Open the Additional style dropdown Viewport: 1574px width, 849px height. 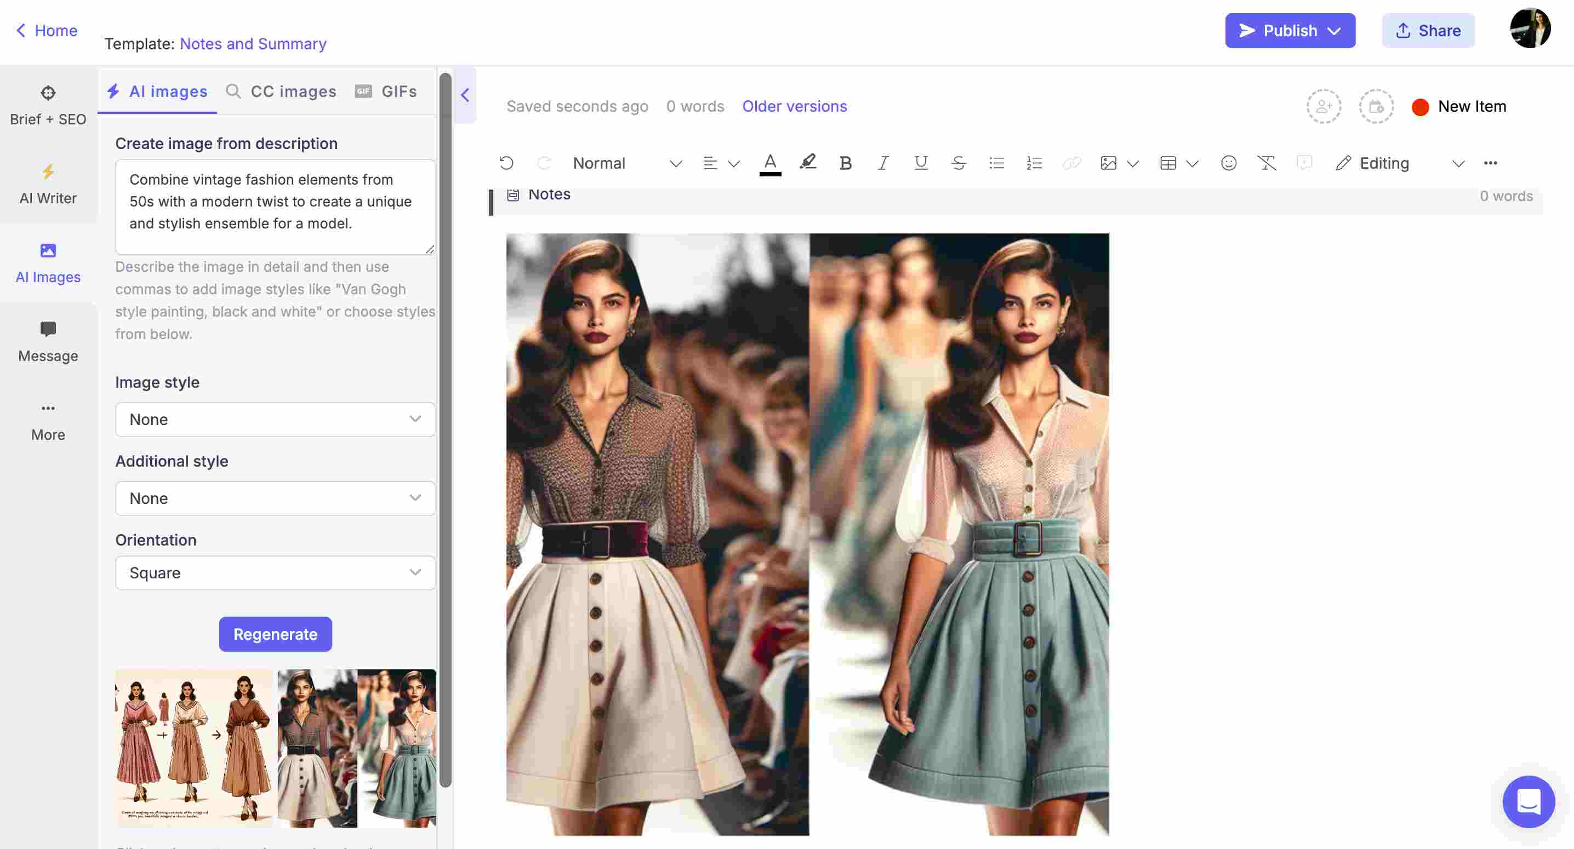click(x=275, y=498)
